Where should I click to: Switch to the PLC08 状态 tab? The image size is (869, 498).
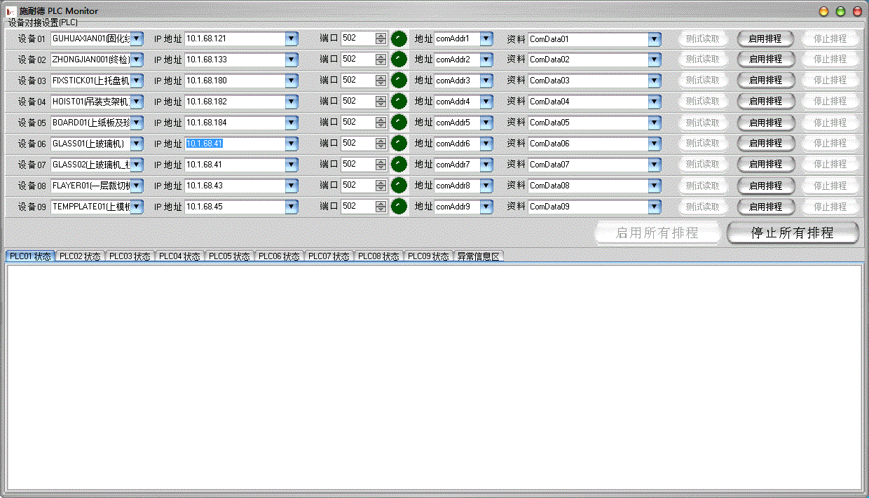pyautogui.click(x=379, y=256)
